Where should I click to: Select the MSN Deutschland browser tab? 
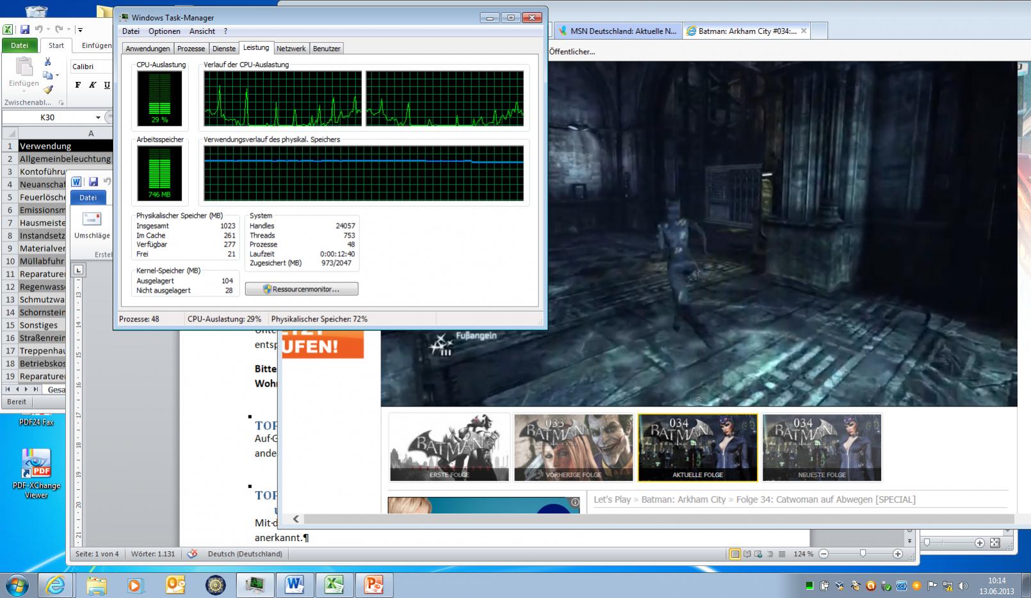[x=618, y=31]
